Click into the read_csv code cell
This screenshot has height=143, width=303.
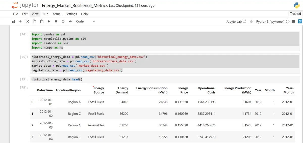click(x=165, y=64)
